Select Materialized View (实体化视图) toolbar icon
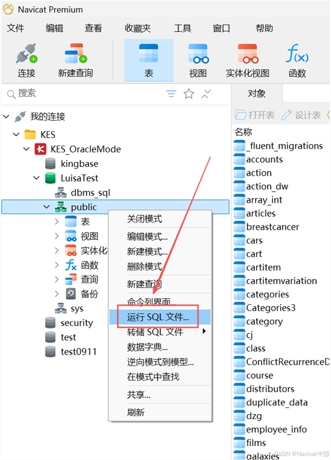 248,54
